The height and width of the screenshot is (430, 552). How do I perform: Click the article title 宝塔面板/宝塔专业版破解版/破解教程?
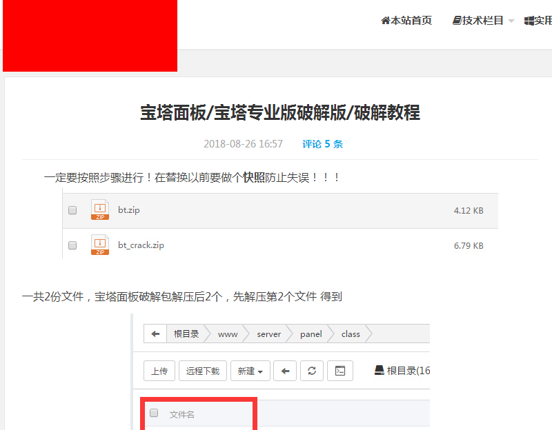(280, 113)
